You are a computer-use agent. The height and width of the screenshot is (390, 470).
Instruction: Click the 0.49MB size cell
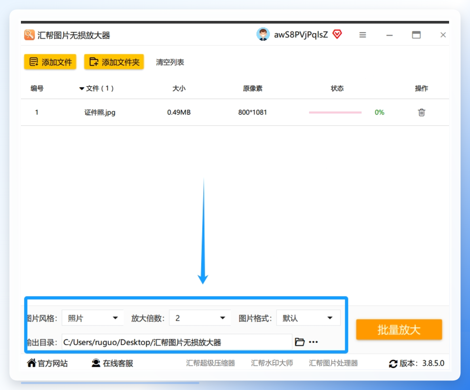[x=179, y=113]
